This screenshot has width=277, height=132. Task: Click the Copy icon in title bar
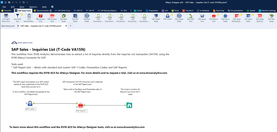pyautogui.click(x=16, y=2)
